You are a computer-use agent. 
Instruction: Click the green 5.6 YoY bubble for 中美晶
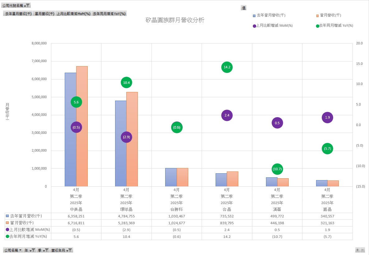click(x=76, y=102)
